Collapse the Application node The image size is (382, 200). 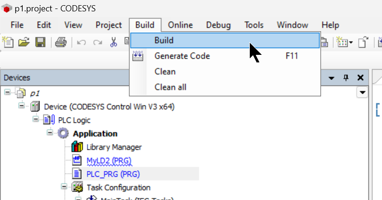coord(50,132)
